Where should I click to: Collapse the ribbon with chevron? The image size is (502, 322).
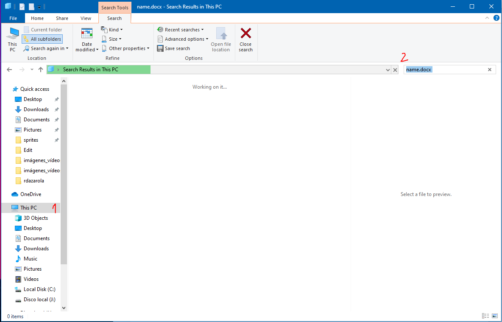point(487,18)
